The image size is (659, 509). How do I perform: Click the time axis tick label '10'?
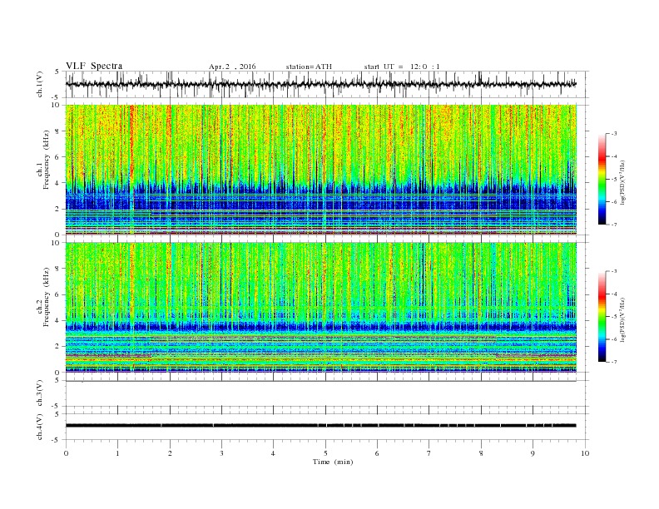(x=585, y=453)
